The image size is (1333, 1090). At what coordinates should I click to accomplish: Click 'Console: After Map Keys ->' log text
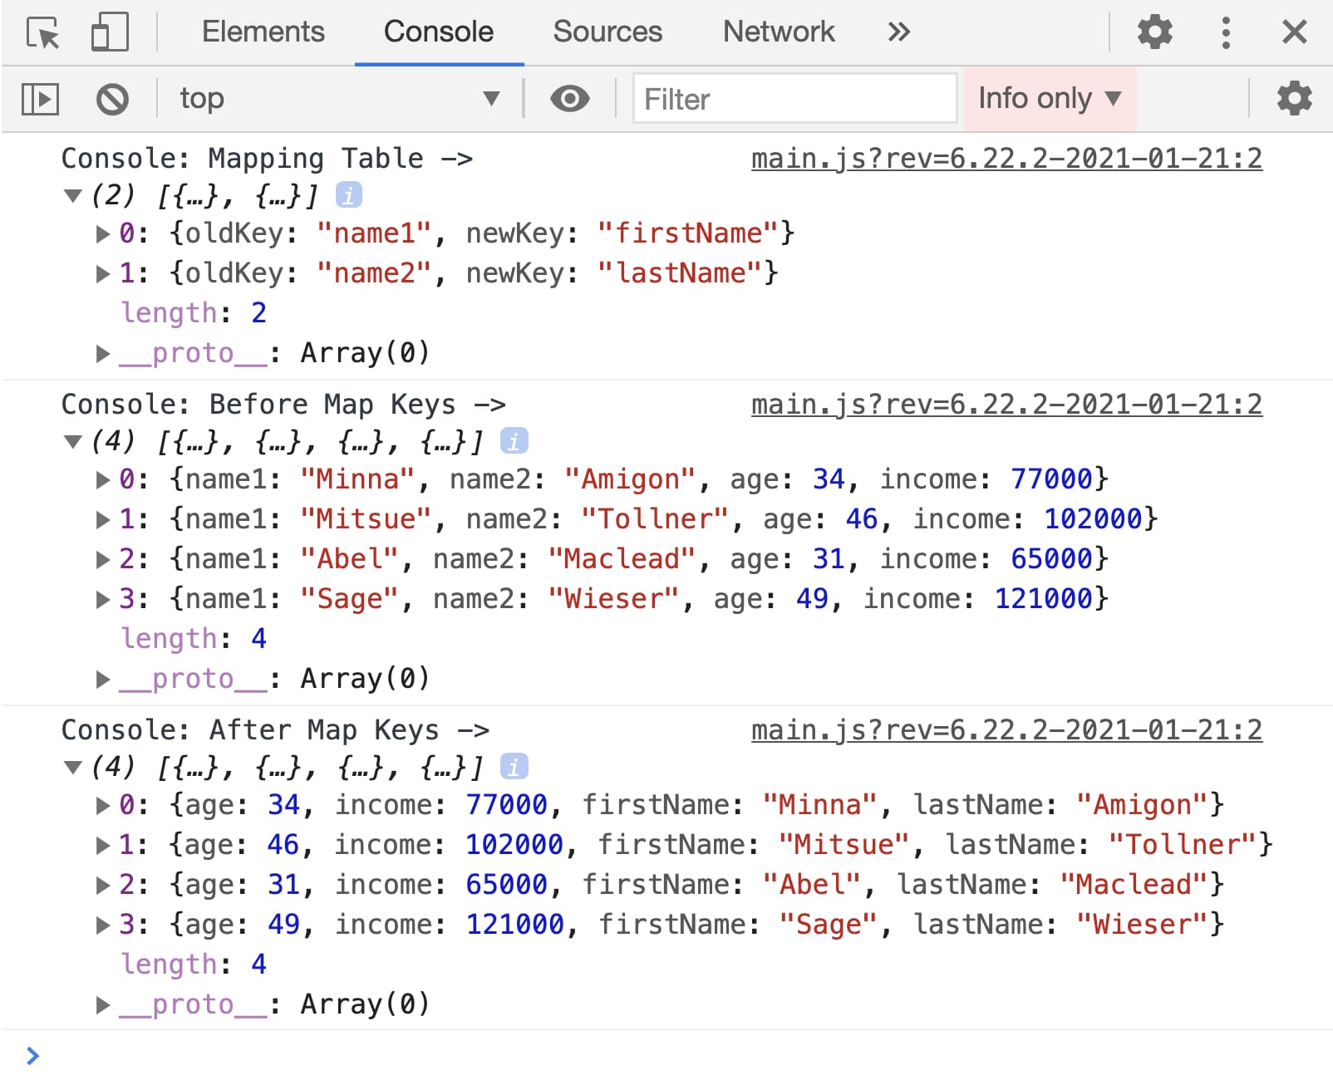pos(275,729)
